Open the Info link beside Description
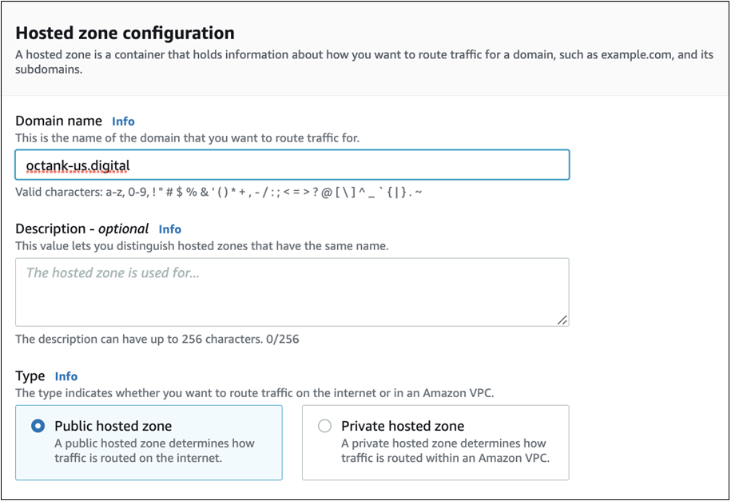The width and height of the screenshot is (731, 501). click(169, 229)
